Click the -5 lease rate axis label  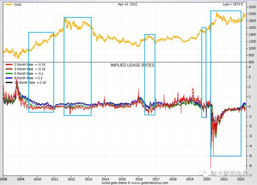pos(250,156)
